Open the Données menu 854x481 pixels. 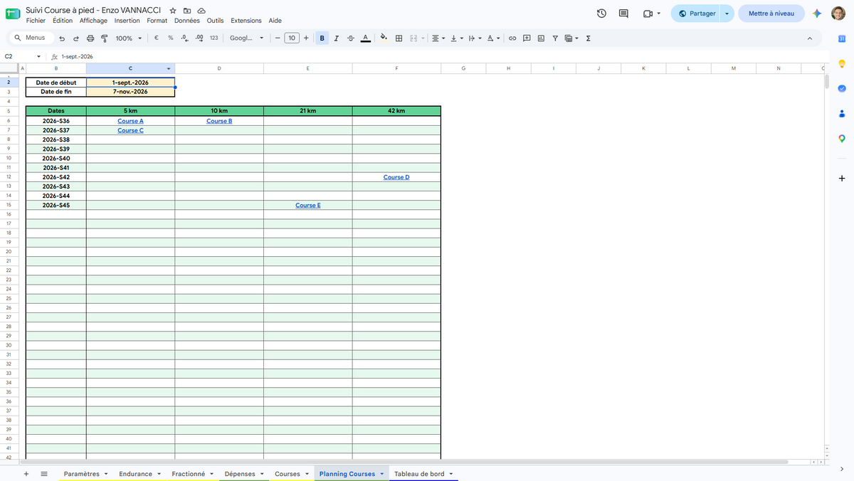pos(187,21)
